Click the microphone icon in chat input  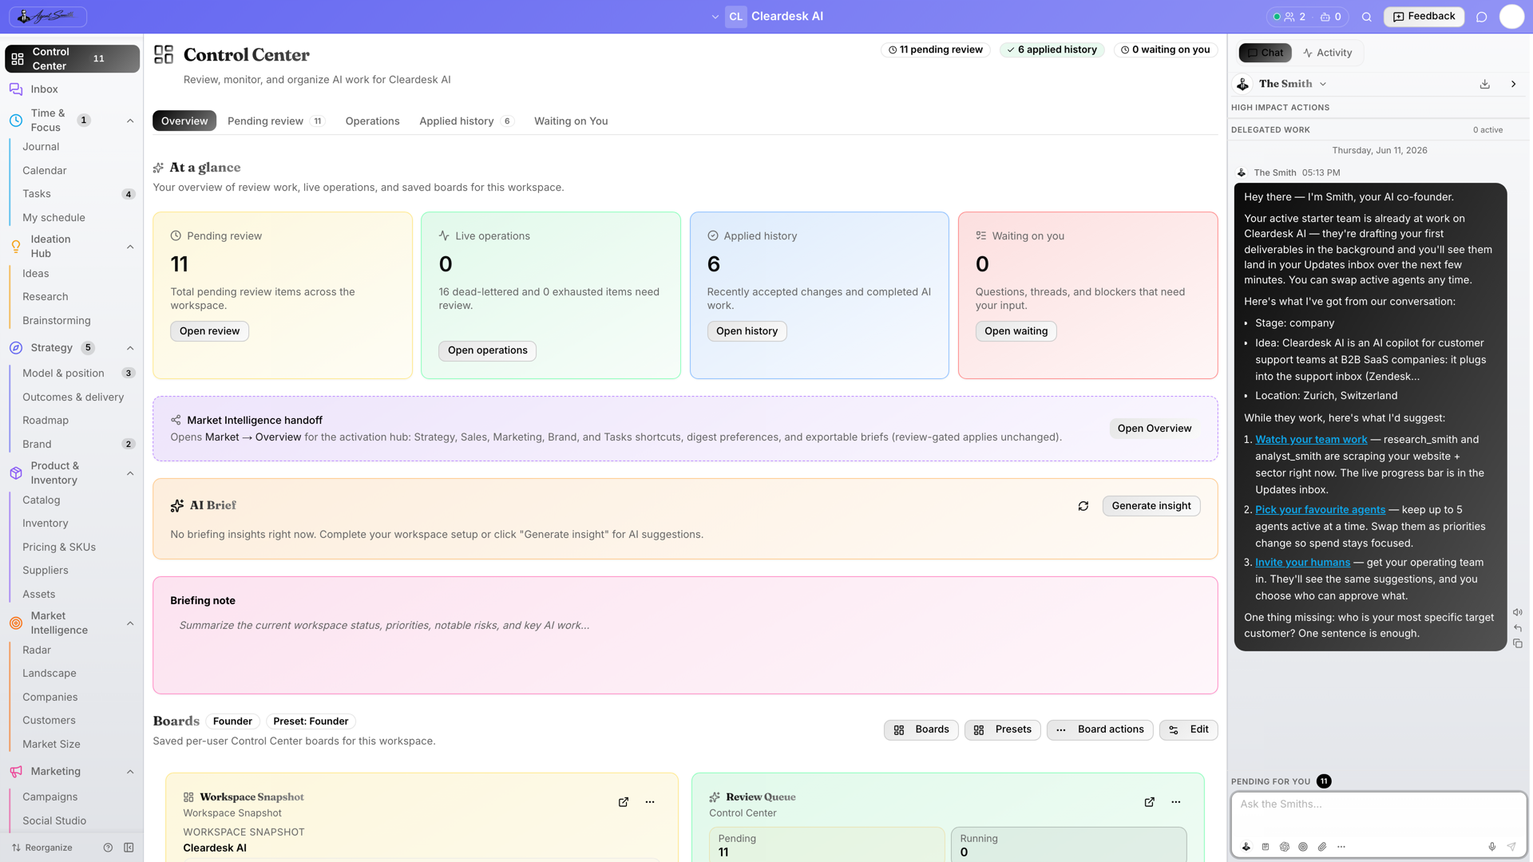[1492, 847]
